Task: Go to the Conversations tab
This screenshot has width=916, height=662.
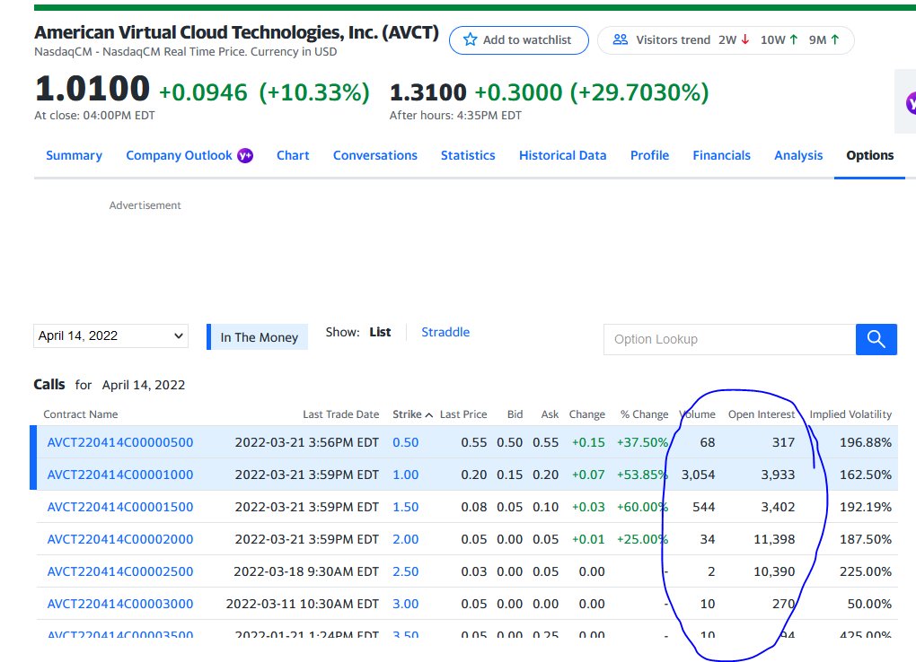Action: click(375, 155)
